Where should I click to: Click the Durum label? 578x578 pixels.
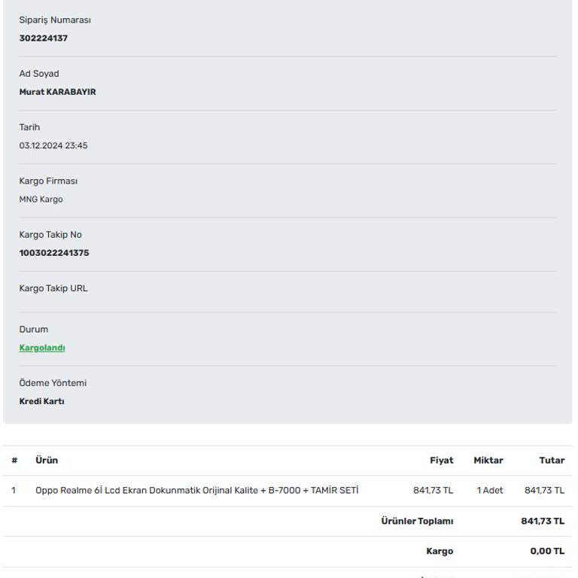point(34,330)
